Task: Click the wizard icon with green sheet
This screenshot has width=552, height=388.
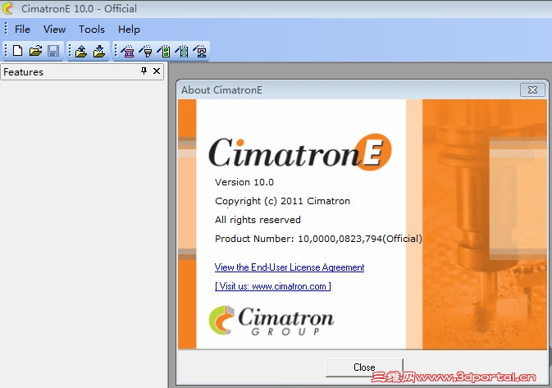Action: pos(164,52)
